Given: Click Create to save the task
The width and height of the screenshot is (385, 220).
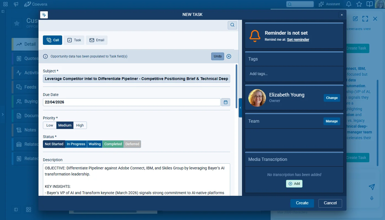Looking at the screenshot, I should [x=302, y=203].
